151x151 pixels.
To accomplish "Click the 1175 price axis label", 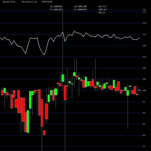I will pos(144,12).
